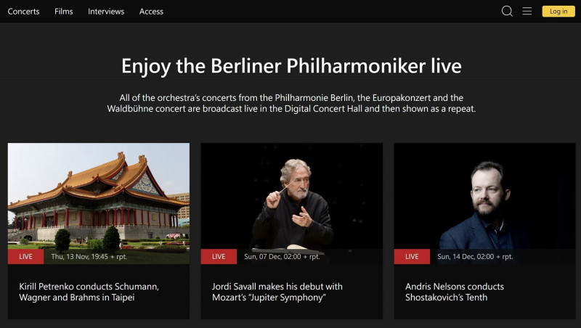Click the Sun, 14 Dec, 02:00 date label
The image size is (581, 328).
pyautogui.click(x=475, y=257)
